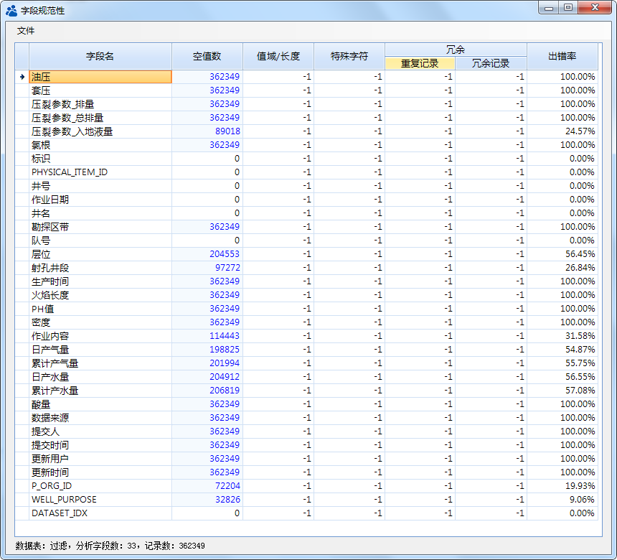The width and height of the screenshot is (617, 560).
Task: Open null count link 204553 for 层位
Action: pyautogui.click(x=225, y=254)
